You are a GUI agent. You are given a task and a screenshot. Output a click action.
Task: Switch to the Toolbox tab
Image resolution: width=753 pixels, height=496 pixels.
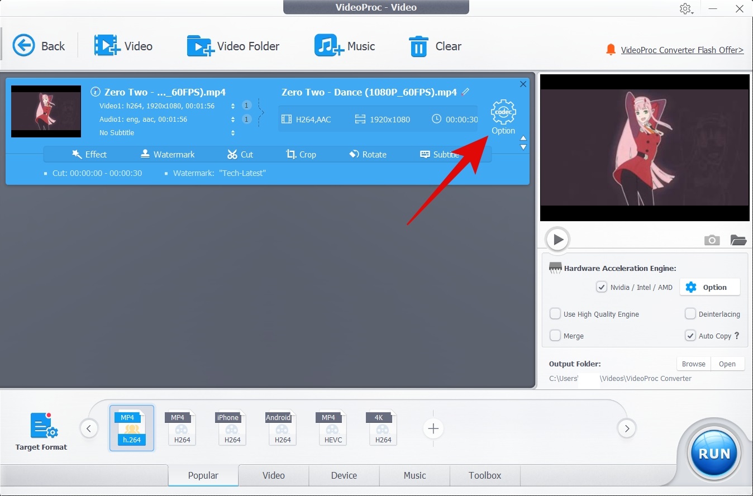(x=485, y=475)
